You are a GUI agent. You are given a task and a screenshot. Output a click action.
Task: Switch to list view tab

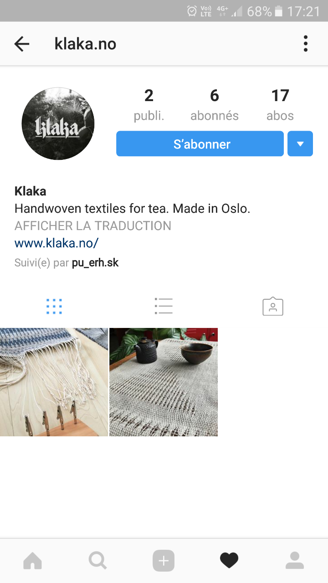click(x=164, y=307)
